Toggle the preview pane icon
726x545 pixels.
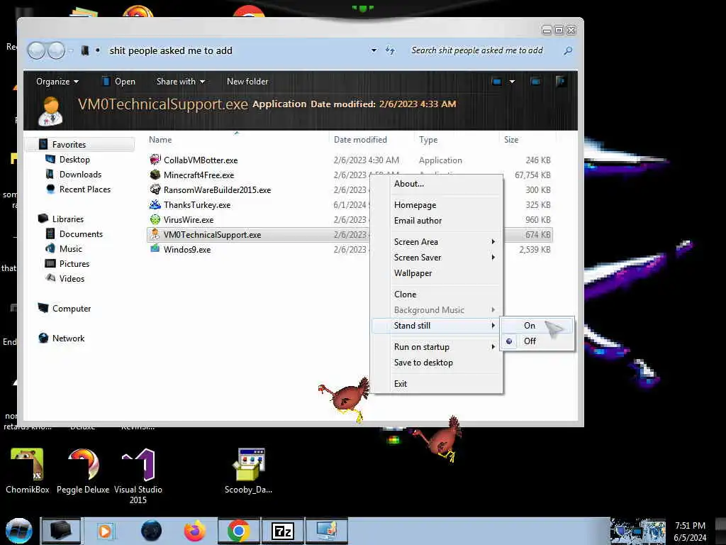[535, 82]
